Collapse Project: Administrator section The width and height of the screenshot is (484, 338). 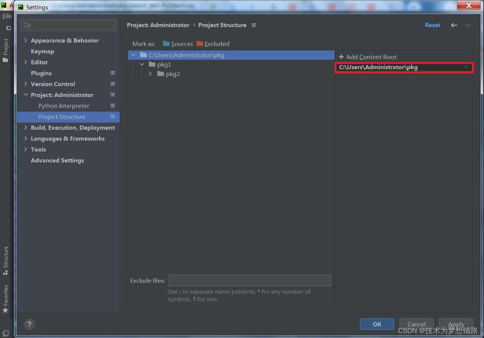click(26, 95)
